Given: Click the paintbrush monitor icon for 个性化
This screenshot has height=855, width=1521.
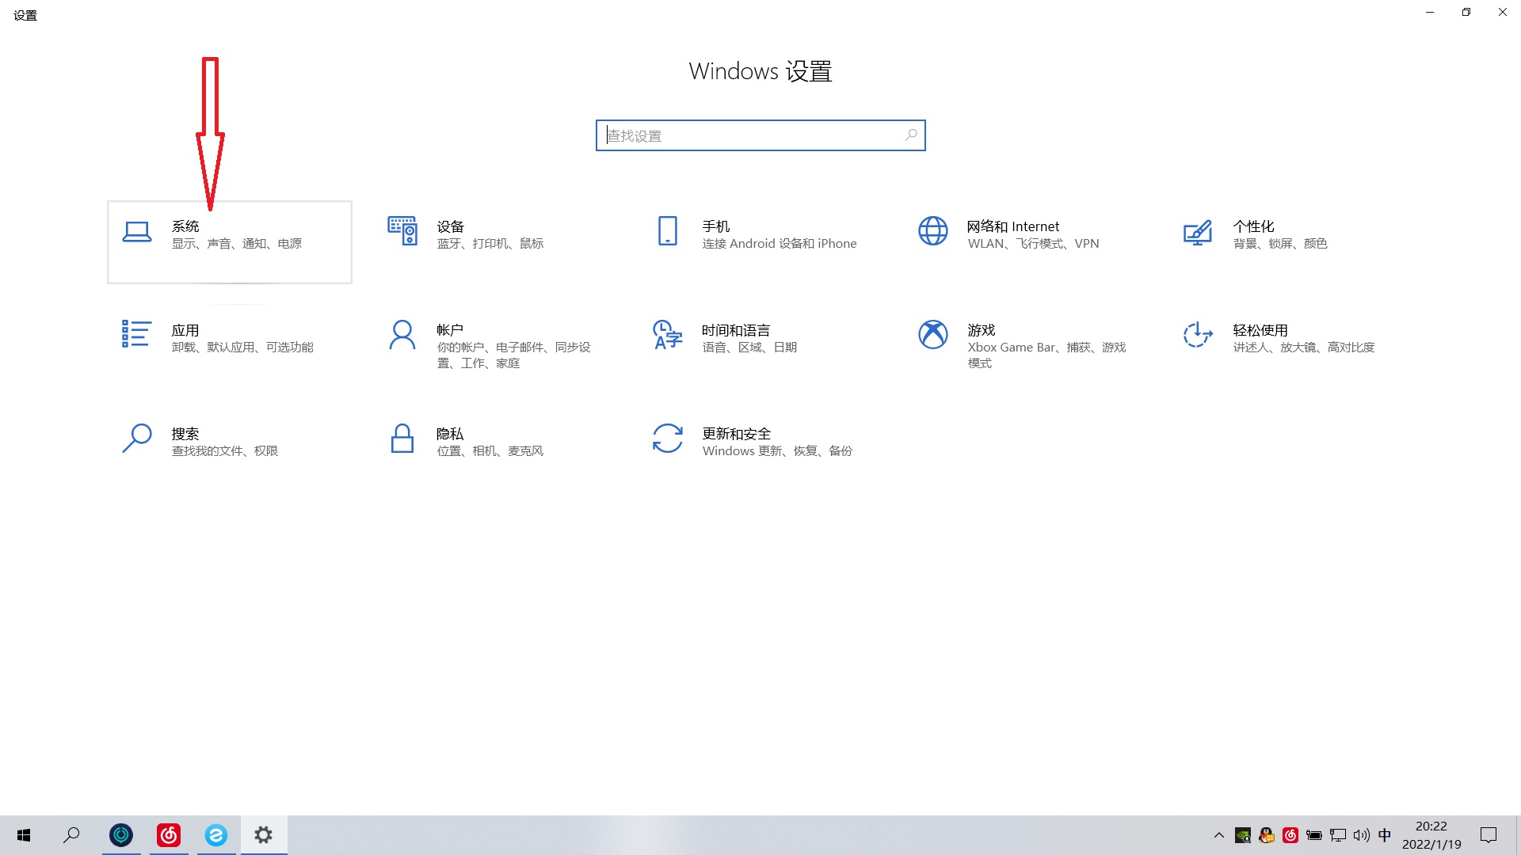Looking at the screenshot, I should [x=1198, y=232].
